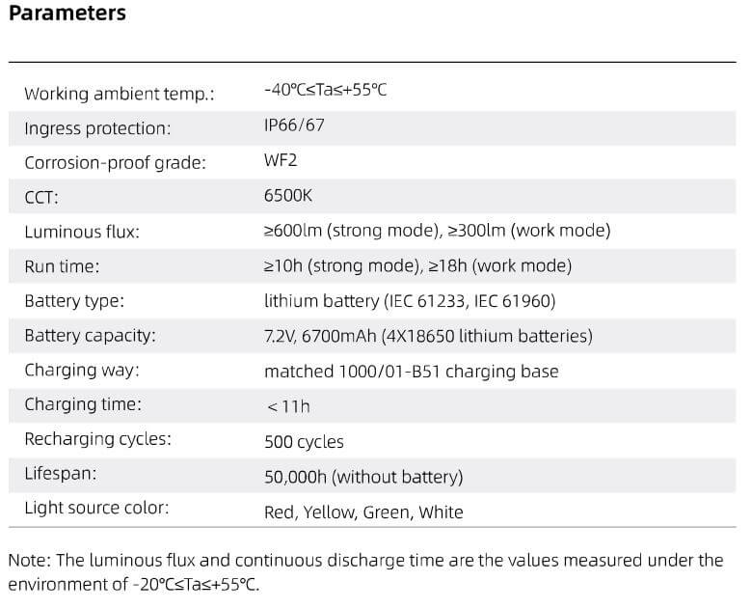This screenshot has height=609, width=751.
Task: Select the -40℃≤Ta≤+55℃ temperature value
Action: click(325, 90)
